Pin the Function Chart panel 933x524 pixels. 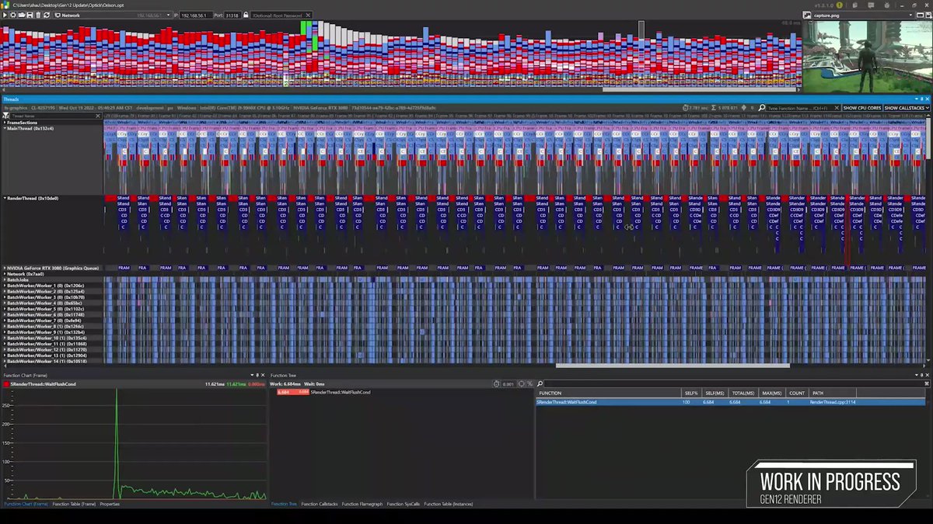pyautogui.click(x=257, y=375)
